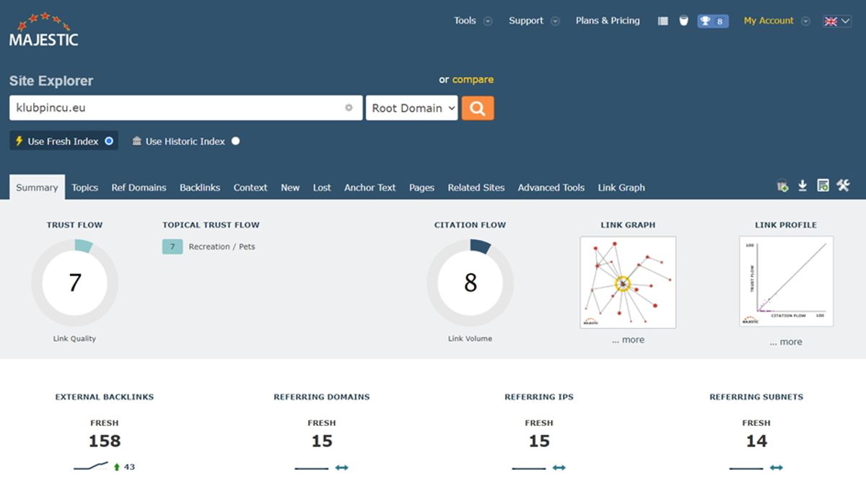This screenshot has height=485, width=866.
Task: Click the report icon beside the download arrow
Action: tap(823, 186)
